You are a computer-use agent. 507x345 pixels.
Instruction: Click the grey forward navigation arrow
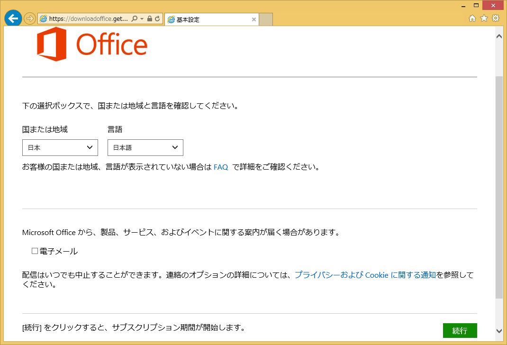tap(29, 18)
